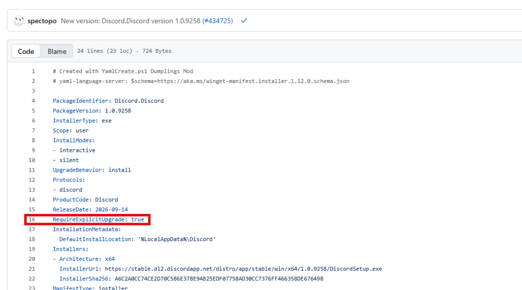Screen dimensions: 522x290
Task: Click the SHA256 hash value A6C2A0CC74CE...
Action: [x=219, y=278]
